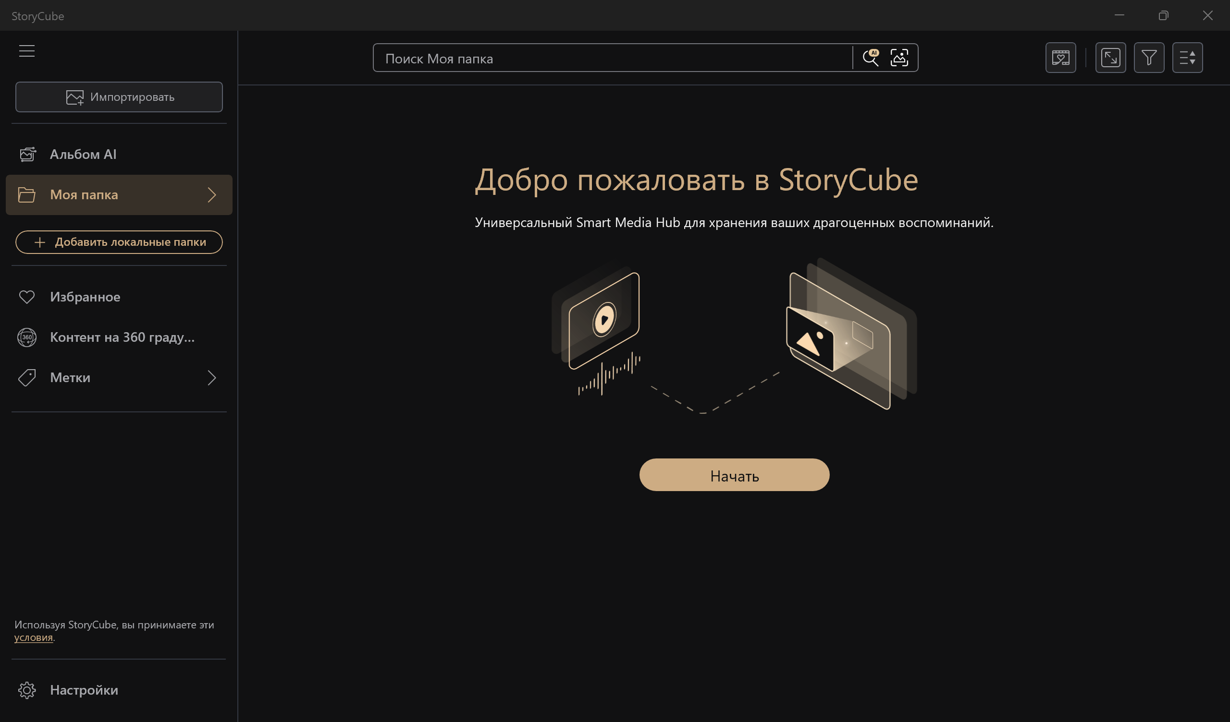Open the sort order icon

[x=1187, y=58]
